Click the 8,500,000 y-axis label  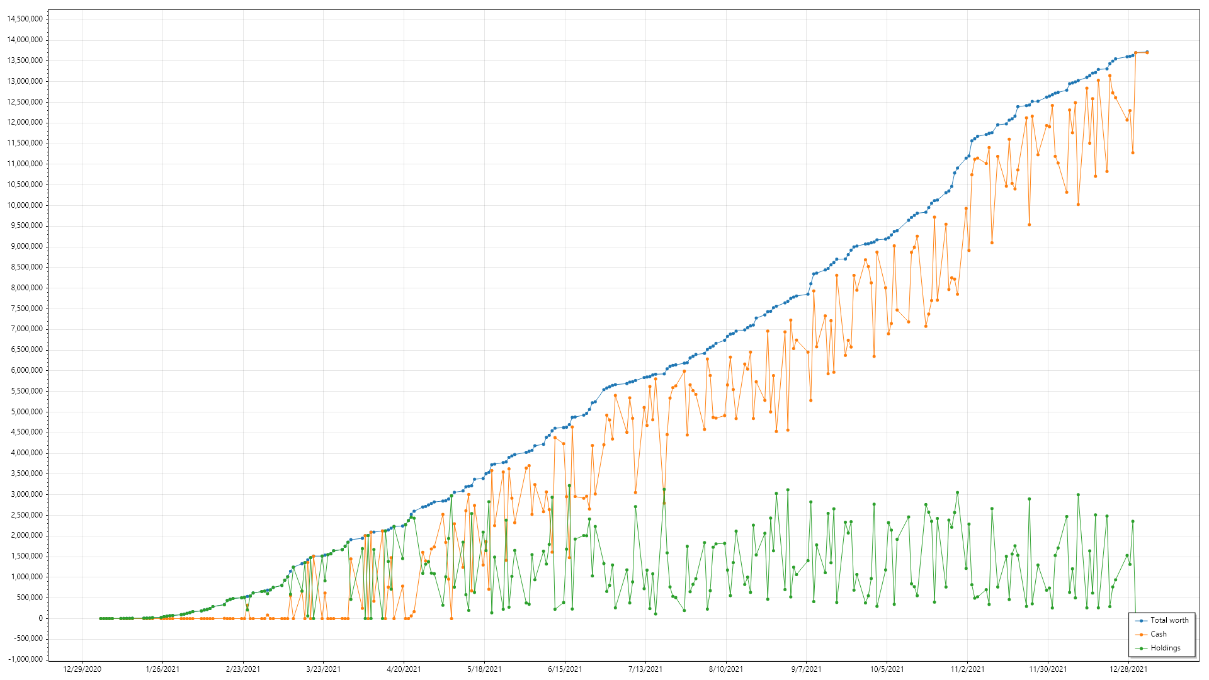(27, 267)
